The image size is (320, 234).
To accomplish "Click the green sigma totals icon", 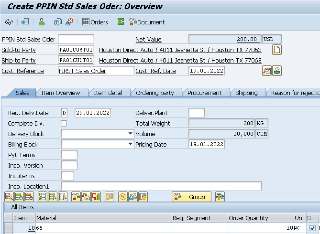I will [x=121, y=21].
